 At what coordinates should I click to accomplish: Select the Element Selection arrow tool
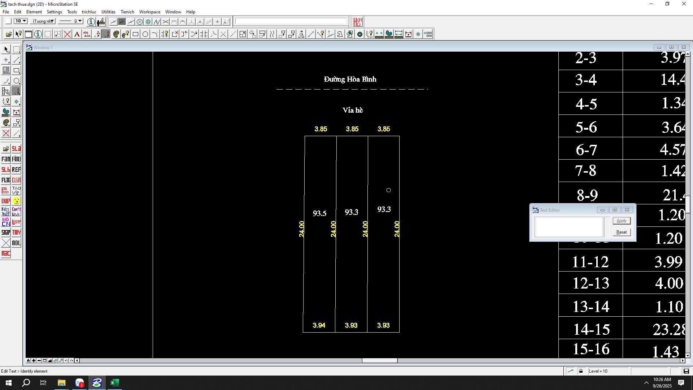[x=6, y=49]
